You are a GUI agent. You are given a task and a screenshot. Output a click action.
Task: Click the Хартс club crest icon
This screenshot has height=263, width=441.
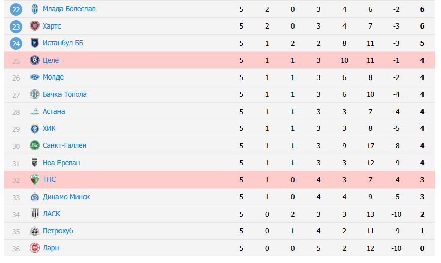point(35,26)
